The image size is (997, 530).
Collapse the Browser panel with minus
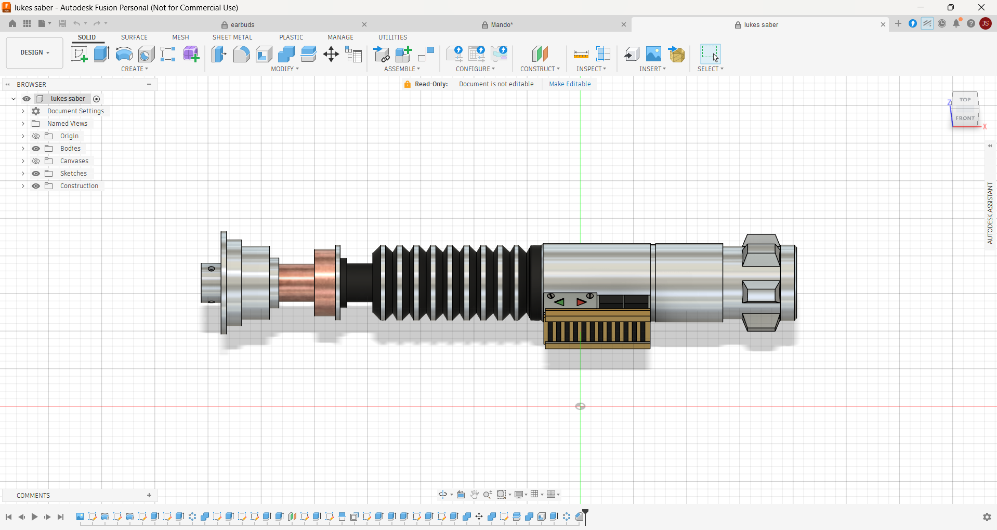[x=149, y=84]
